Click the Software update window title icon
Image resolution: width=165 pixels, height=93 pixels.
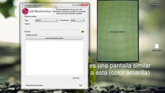pyautogui.click(x=22, y=5)
